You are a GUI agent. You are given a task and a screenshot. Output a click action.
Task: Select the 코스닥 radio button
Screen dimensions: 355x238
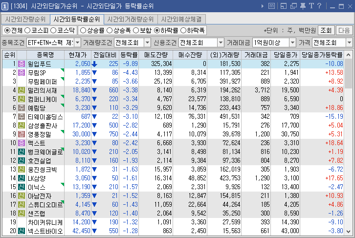click(x=53, y=30)
